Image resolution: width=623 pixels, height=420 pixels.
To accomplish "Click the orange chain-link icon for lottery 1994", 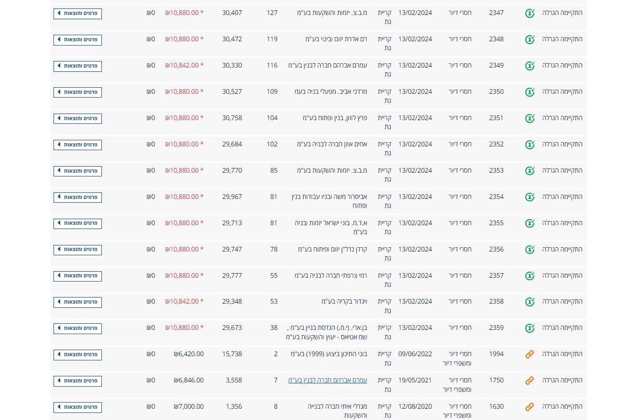I will click(x=530, y=355).
